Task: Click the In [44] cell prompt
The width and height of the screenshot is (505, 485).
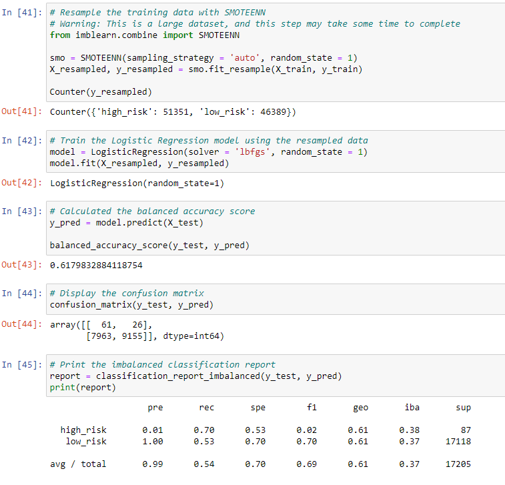Action: 21,294
